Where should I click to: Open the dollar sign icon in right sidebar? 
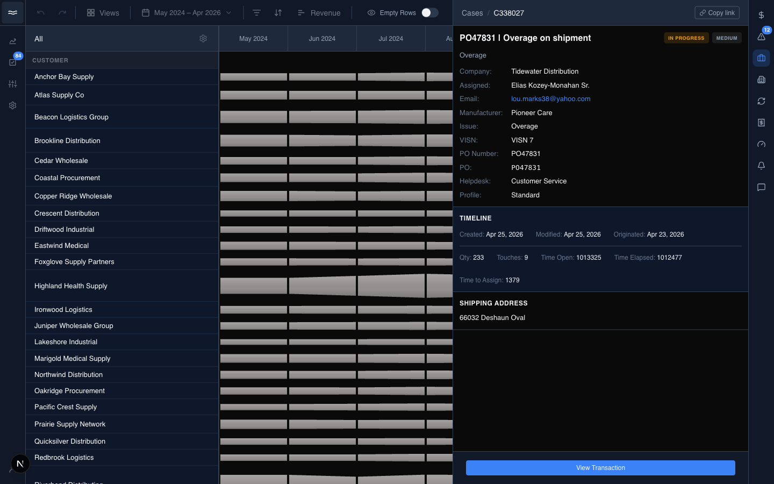pos(761,15)
